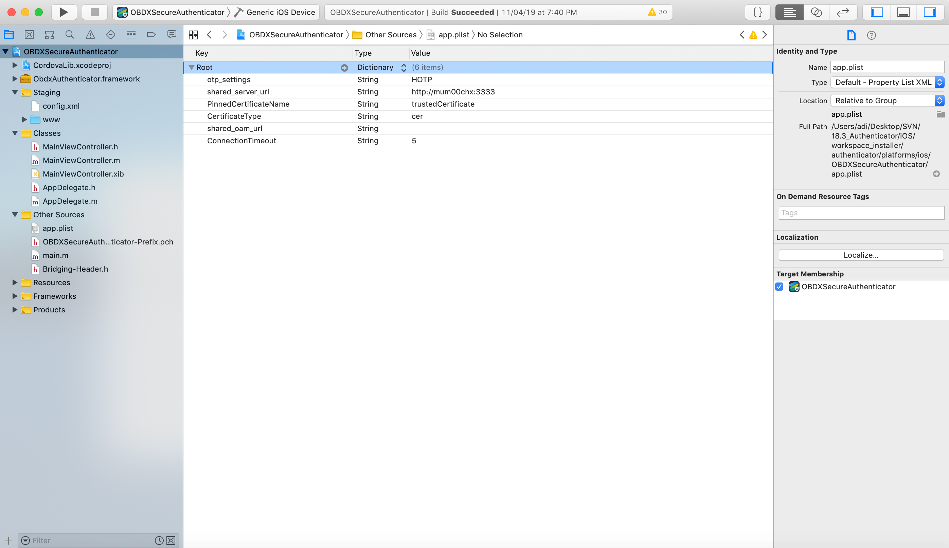Click the Stop build button

pyautogui.click(x=94, y=12)
